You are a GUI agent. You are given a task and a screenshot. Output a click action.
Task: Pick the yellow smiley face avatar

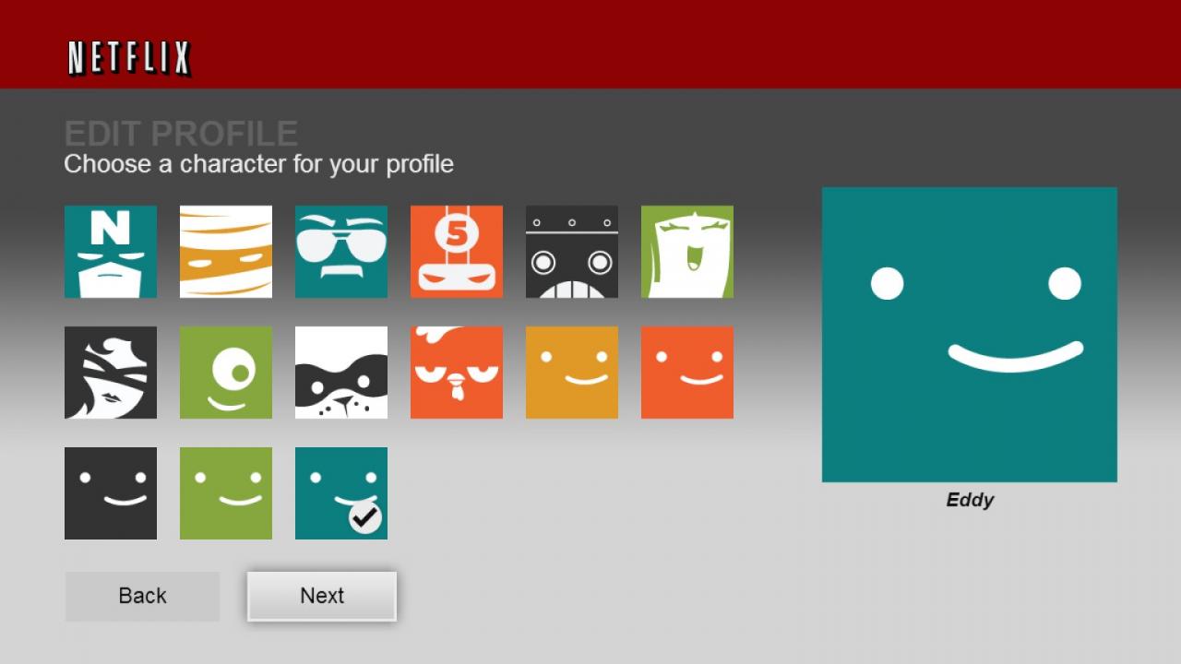[x=571, y=373]
